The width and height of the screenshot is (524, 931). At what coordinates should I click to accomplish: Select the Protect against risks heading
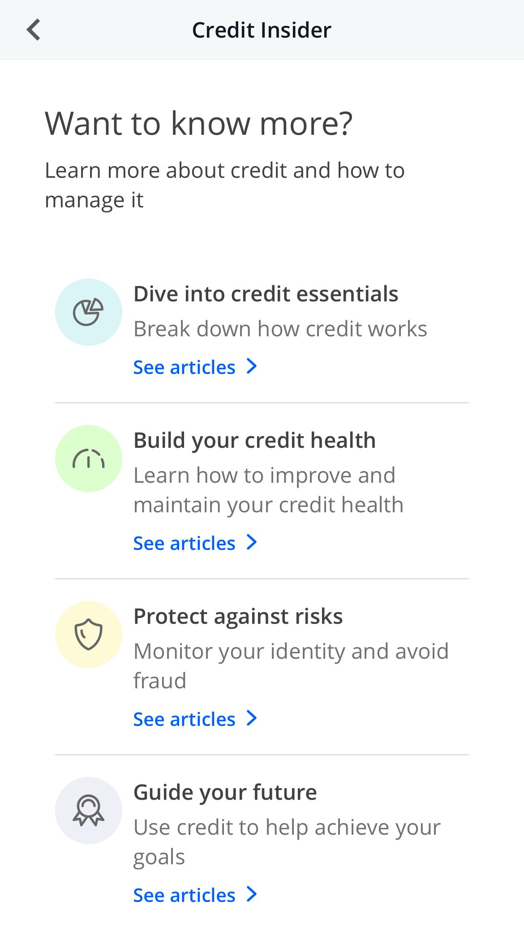pyautogui.click(x=238, y=616)
